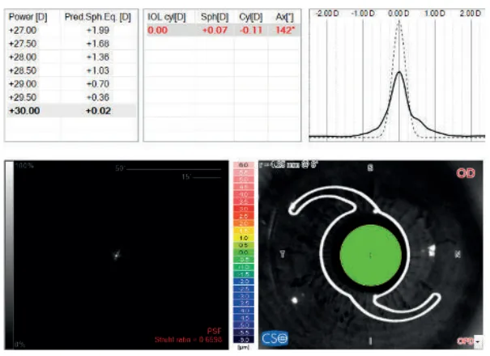
Task: Click the predicted value +0.36
Action: [98, 97]
